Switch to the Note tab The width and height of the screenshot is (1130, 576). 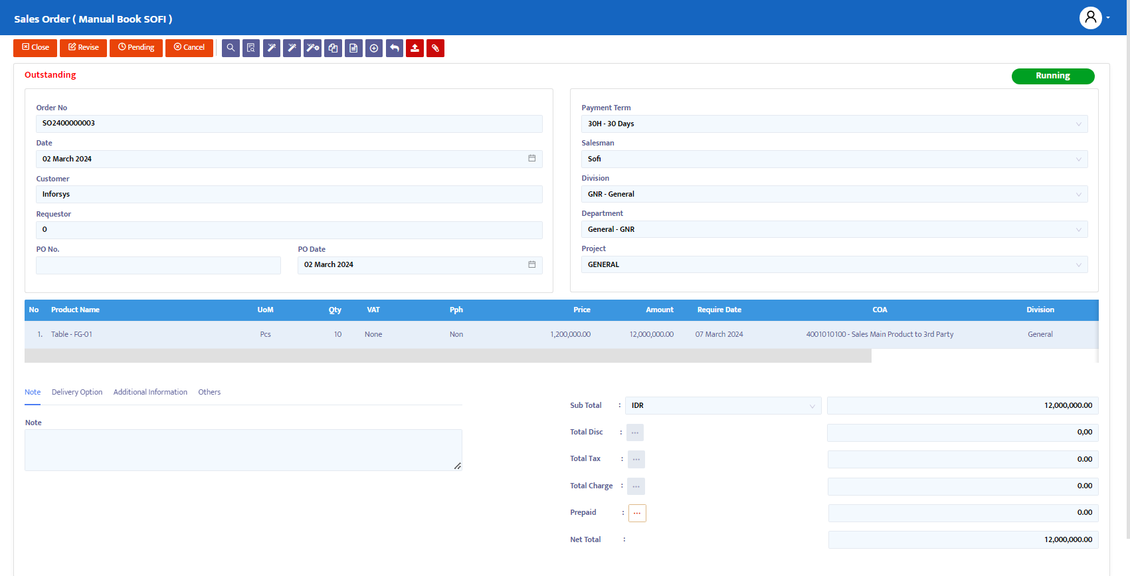33,392
